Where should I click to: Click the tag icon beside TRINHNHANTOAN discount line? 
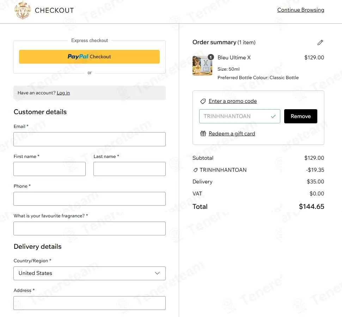(195, 170)
